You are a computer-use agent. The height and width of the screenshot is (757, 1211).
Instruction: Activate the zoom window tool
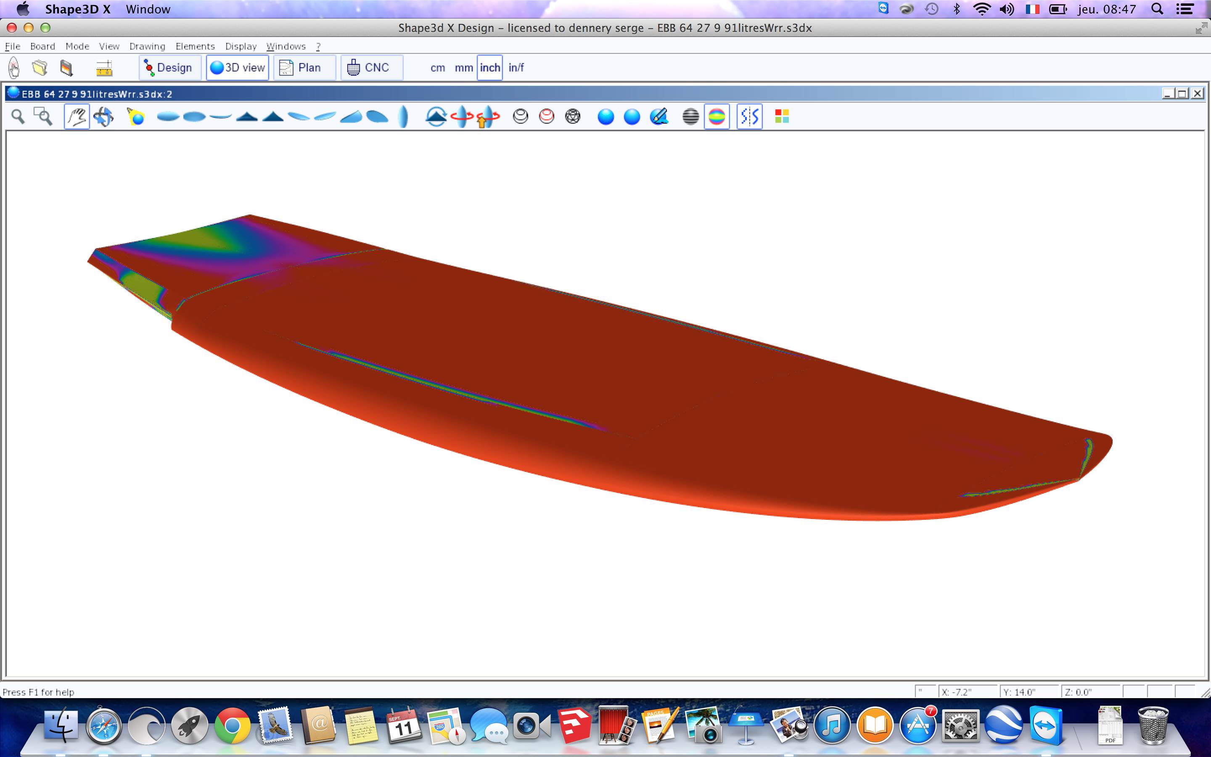(x=43, y=116)
